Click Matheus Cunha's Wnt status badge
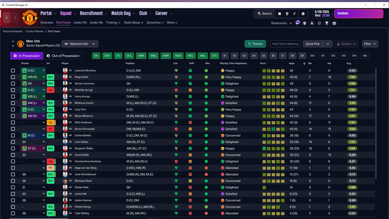 (x=50, y=103)
